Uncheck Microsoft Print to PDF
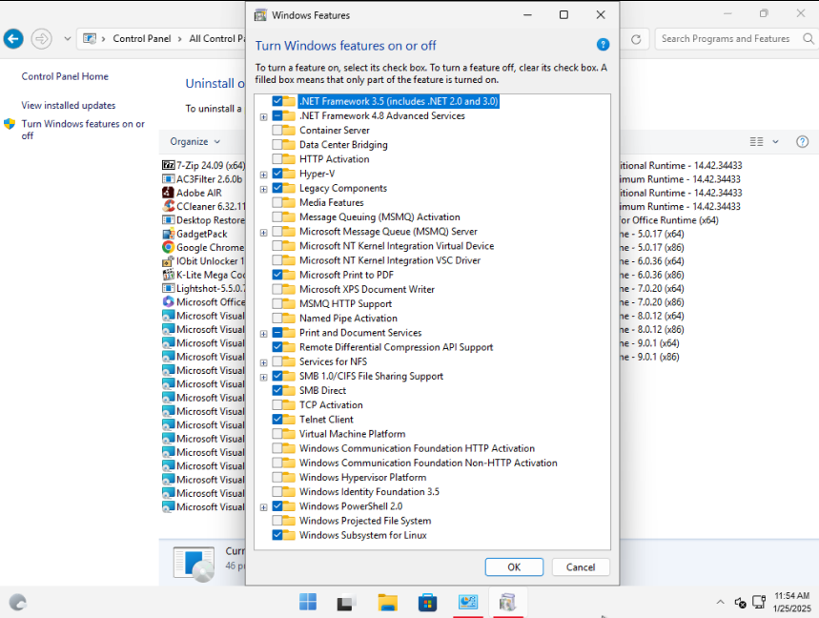The image size is (819, 618). (277, 275)
